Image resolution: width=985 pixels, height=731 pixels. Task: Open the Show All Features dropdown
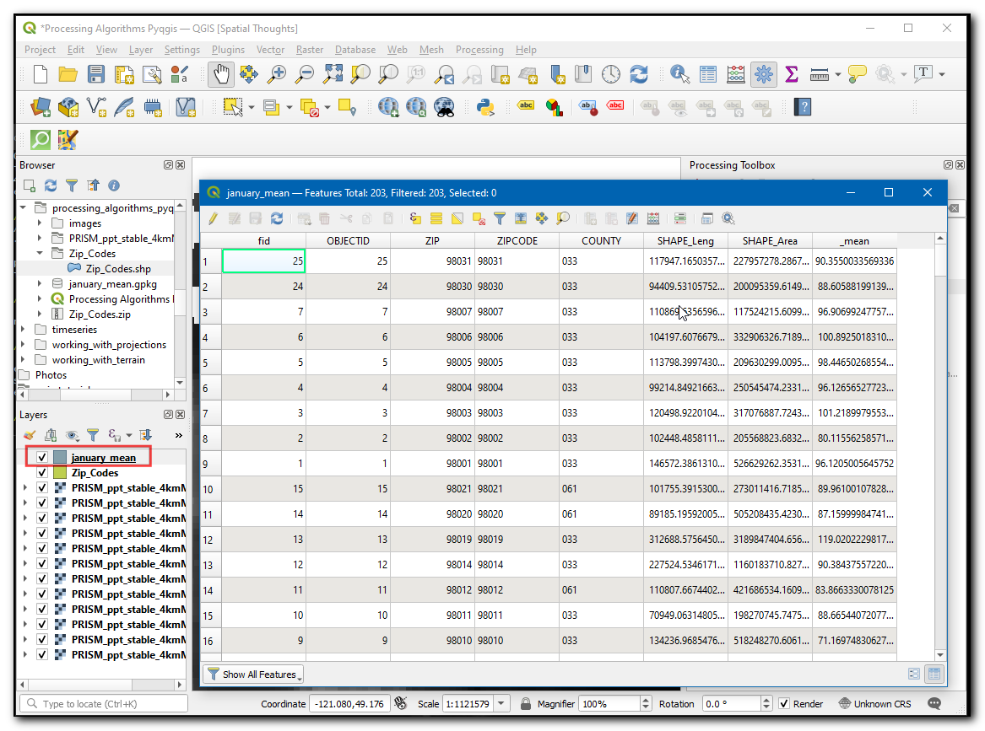(253, 675)
